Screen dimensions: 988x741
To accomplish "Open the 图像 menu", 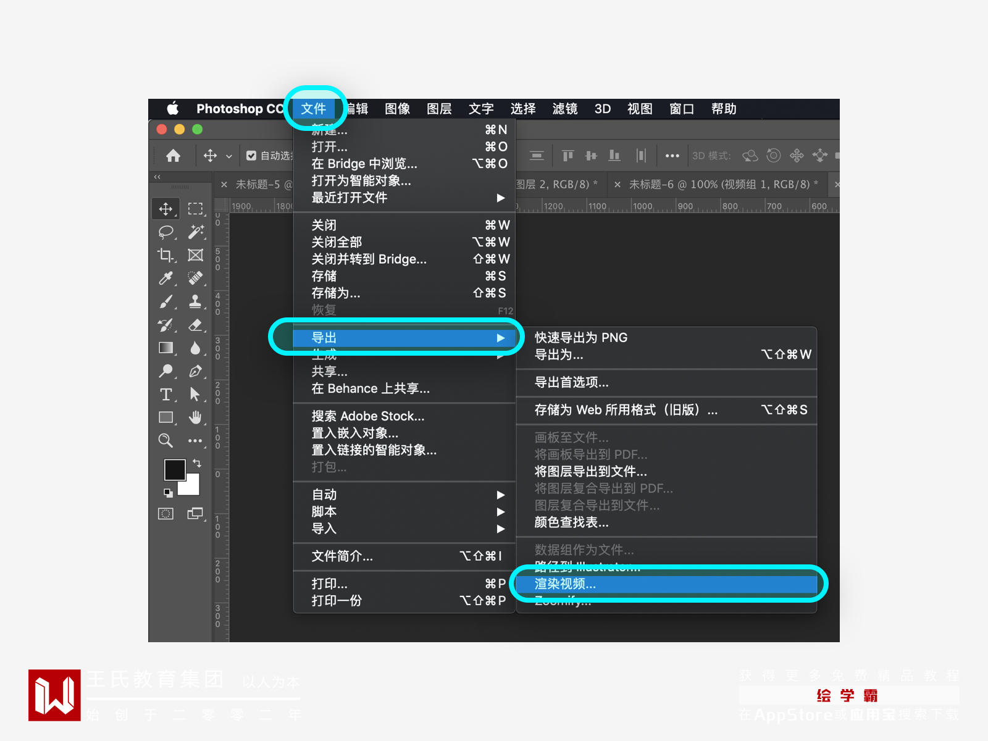I will point(398,109).
